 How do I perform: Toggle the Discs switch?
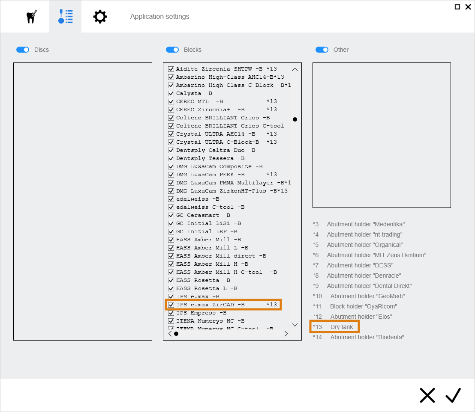pos(23,50)
